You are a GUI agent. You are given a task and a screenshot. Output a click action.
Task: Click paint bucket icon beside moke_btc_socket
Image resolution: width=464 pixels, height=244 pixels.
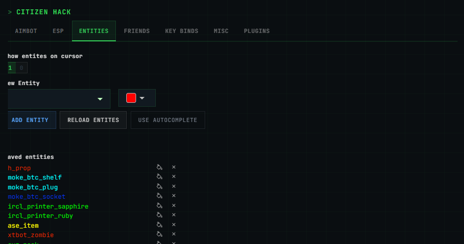pos(159,196)
